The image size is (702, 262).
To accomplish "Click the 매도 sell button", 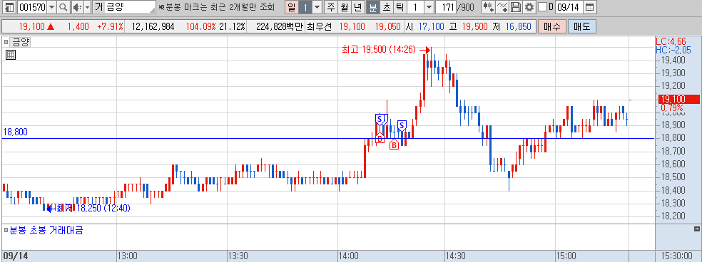I will (581, 27).
